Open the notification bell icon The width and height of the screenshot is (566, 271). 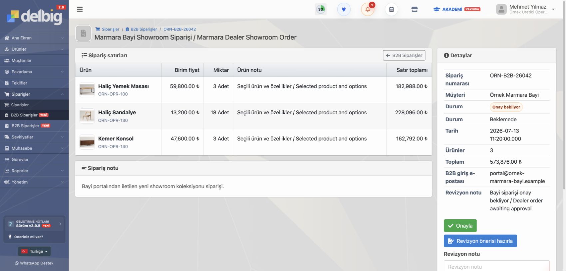pyautogui.click(x=368, y=9)
